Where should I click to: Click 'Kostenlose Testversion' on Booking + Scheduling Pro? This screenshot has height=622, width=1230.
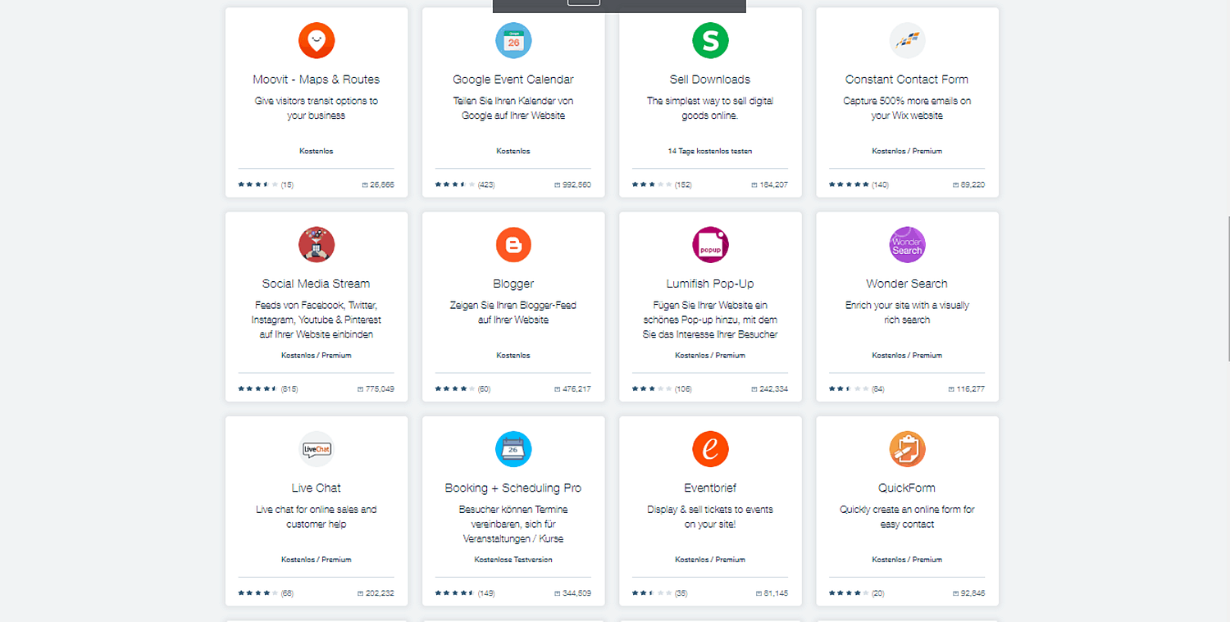coord(513,560)
